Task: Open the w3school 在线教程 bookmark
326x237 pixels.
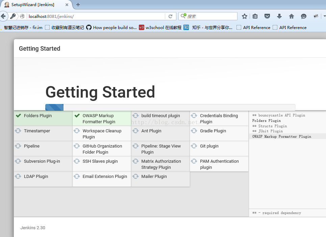Action: 160,27
